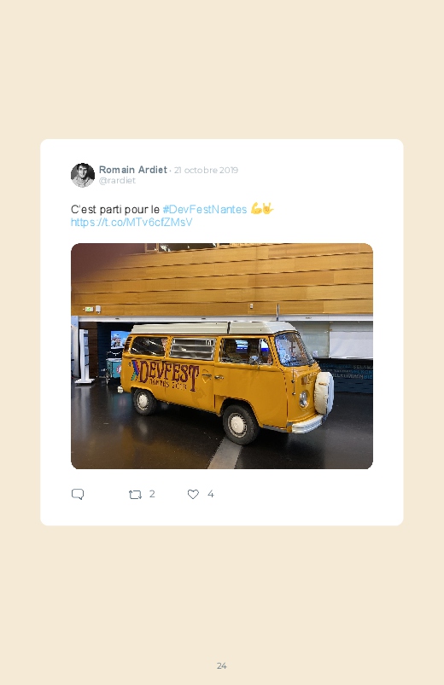This screenshot has width=444, height=685.
Task: Click the rock-on hand emoji
Action: coord(268,209)
